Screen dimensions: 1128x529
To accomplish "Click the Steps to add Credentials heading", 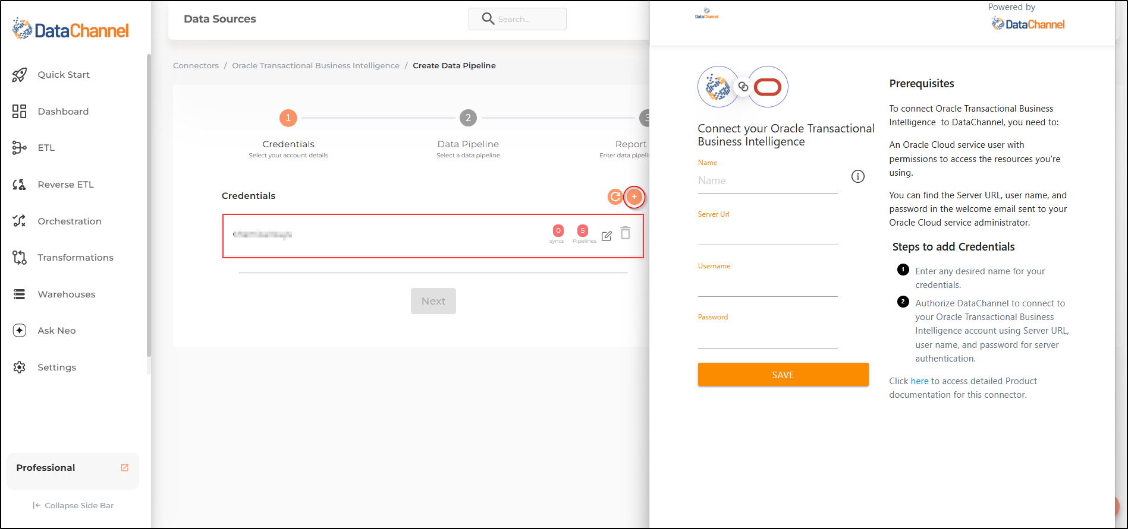I will (x=954, y=247).
